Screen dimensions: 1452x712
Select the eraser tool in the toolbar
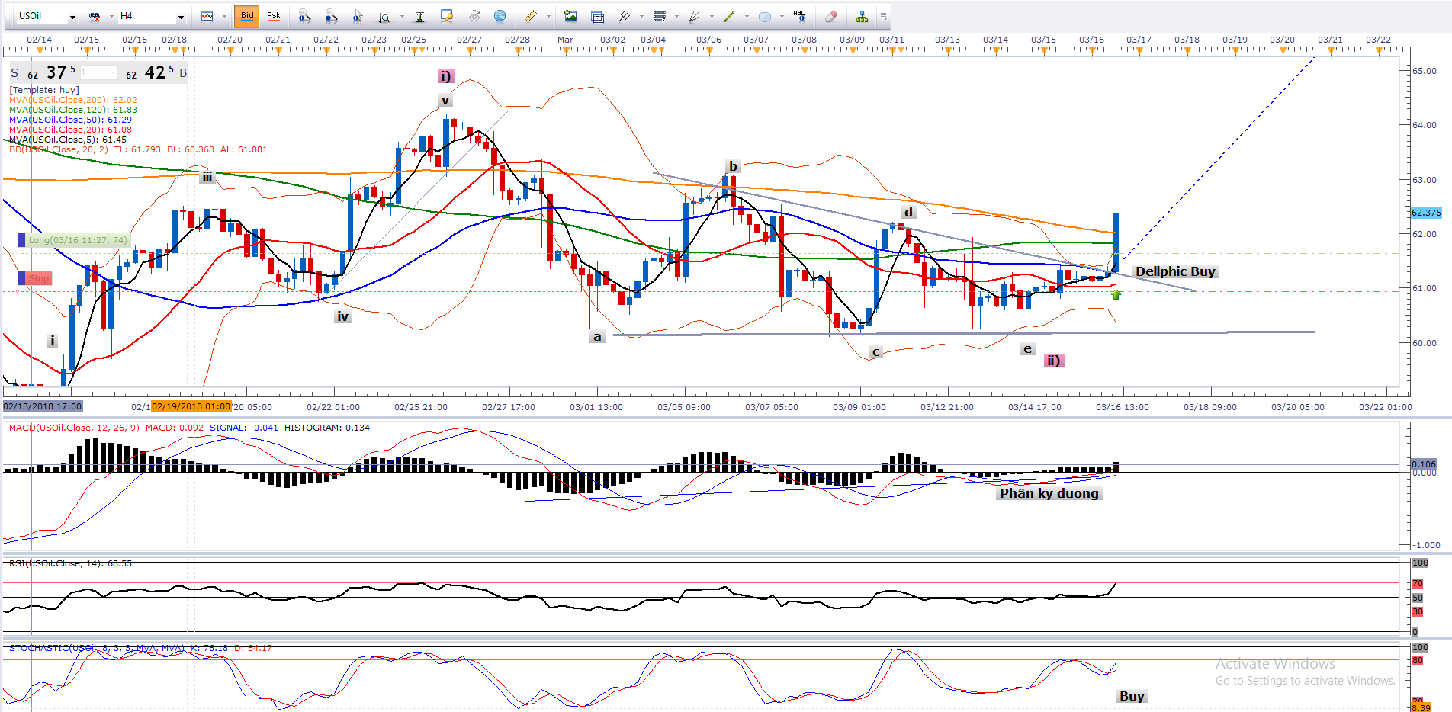tap(831, 16)
